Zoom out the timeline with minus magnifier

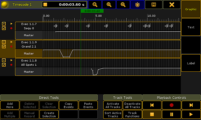click(x=95, y=5)
